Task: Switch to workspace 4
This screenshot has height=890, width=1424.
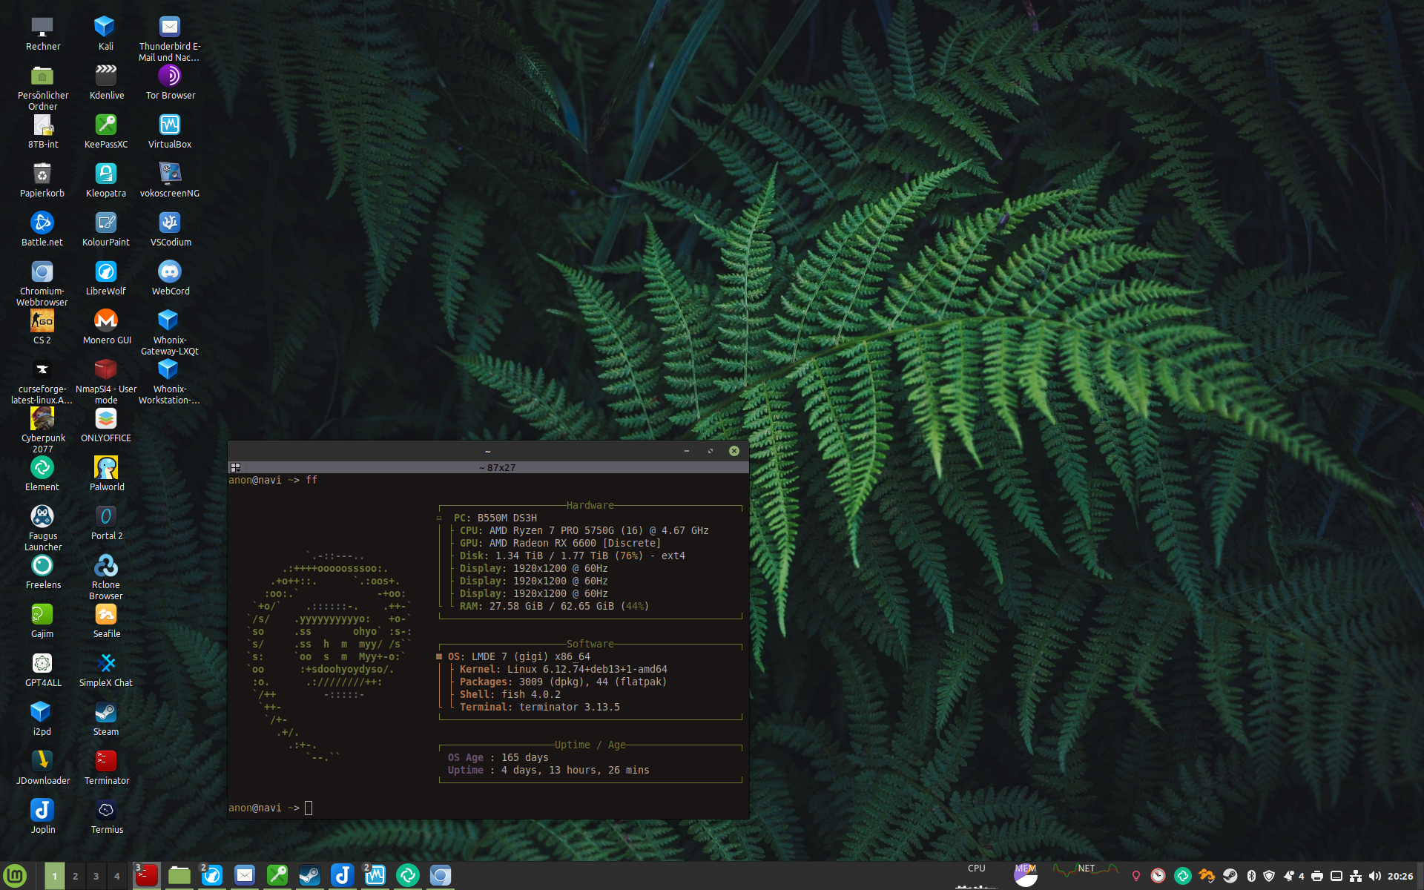Action: tap(116, 876)
